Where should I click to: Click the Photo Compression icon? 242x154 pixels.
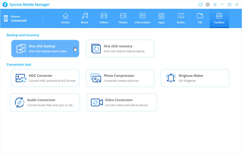coord(96,78)
